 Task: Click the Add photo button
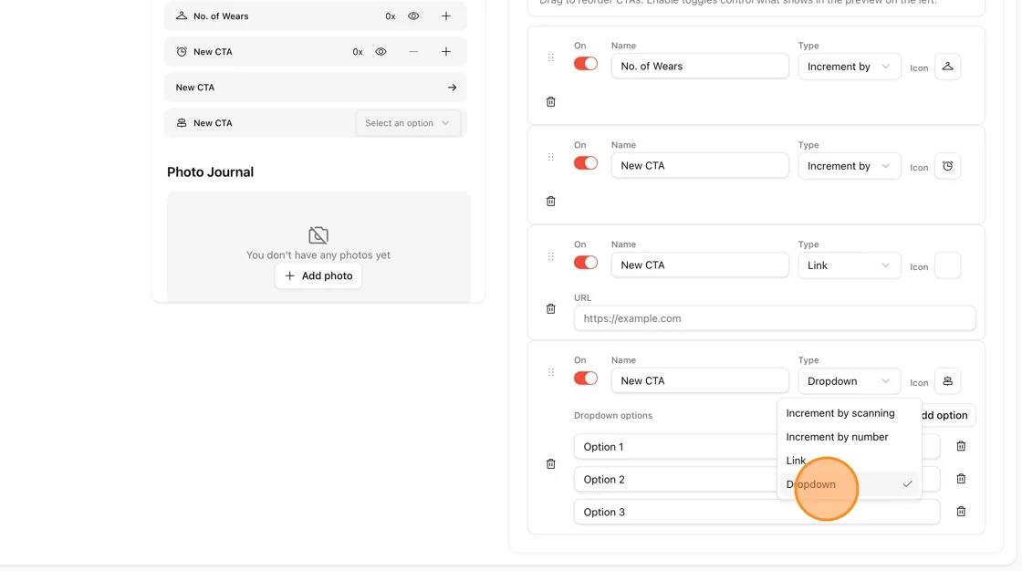318,275
